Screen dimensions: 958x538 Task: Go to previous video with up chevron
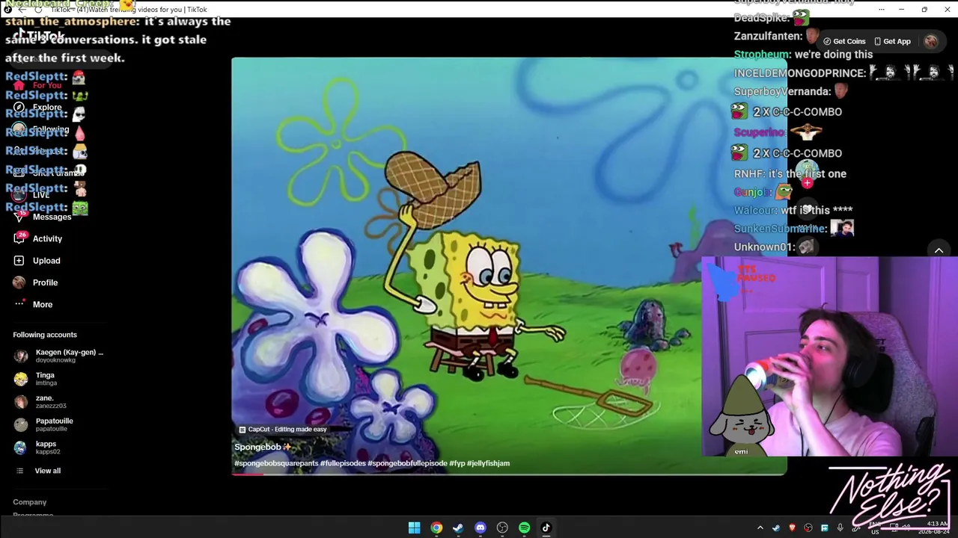[x=939, y=250]
